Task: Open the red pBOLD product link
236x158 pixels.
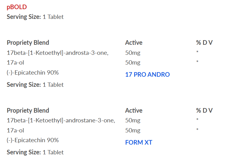Action: (x=17, y=7)
